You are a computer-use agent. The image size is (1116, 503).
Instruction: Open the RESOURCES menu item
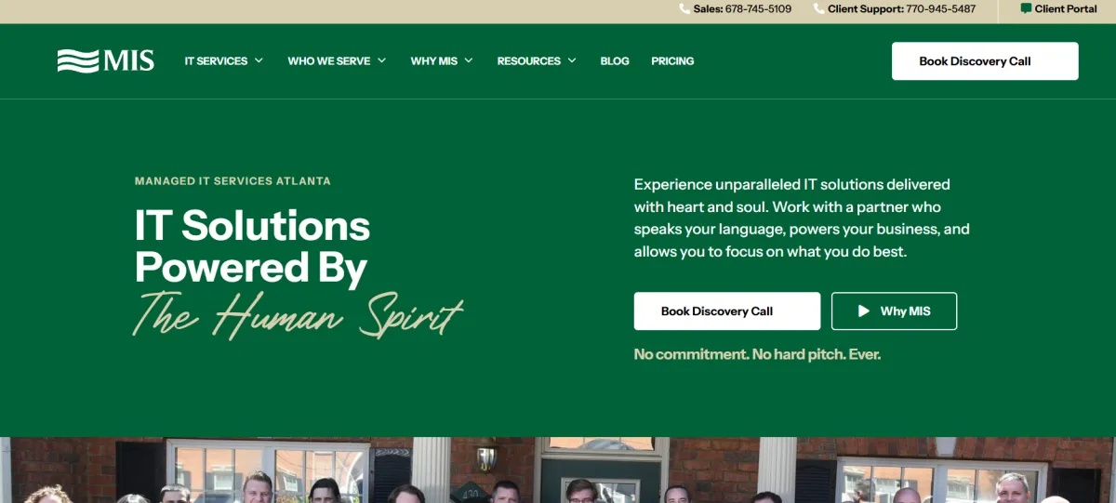click(529, 61)
